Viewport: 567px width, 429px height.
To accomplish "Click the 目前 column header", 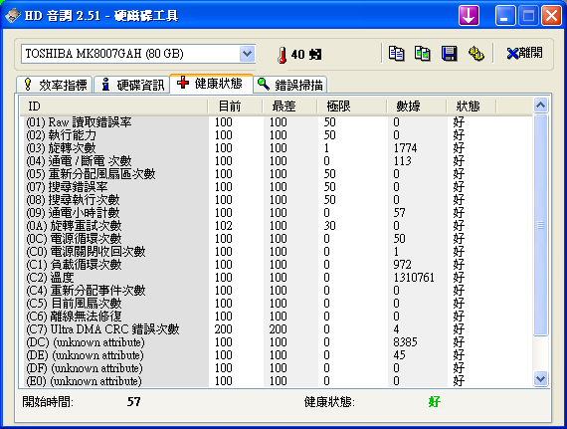I will tap(235, 107).
